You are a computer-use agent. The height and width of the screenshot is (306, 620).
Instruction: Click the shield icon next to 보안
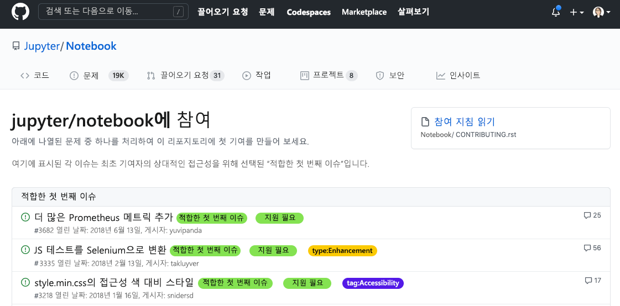click(x=380, y=76)
